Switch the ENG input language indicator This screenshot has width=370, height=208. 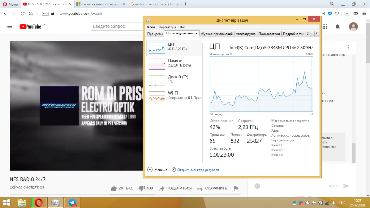click(x=342, y=203)
